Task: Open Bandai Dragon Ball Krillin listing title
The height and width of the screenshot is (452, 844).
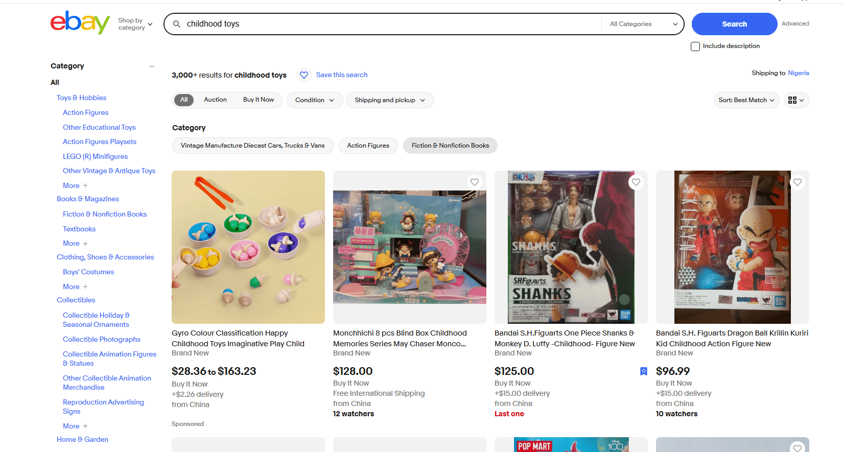Action: pos(732,338)
